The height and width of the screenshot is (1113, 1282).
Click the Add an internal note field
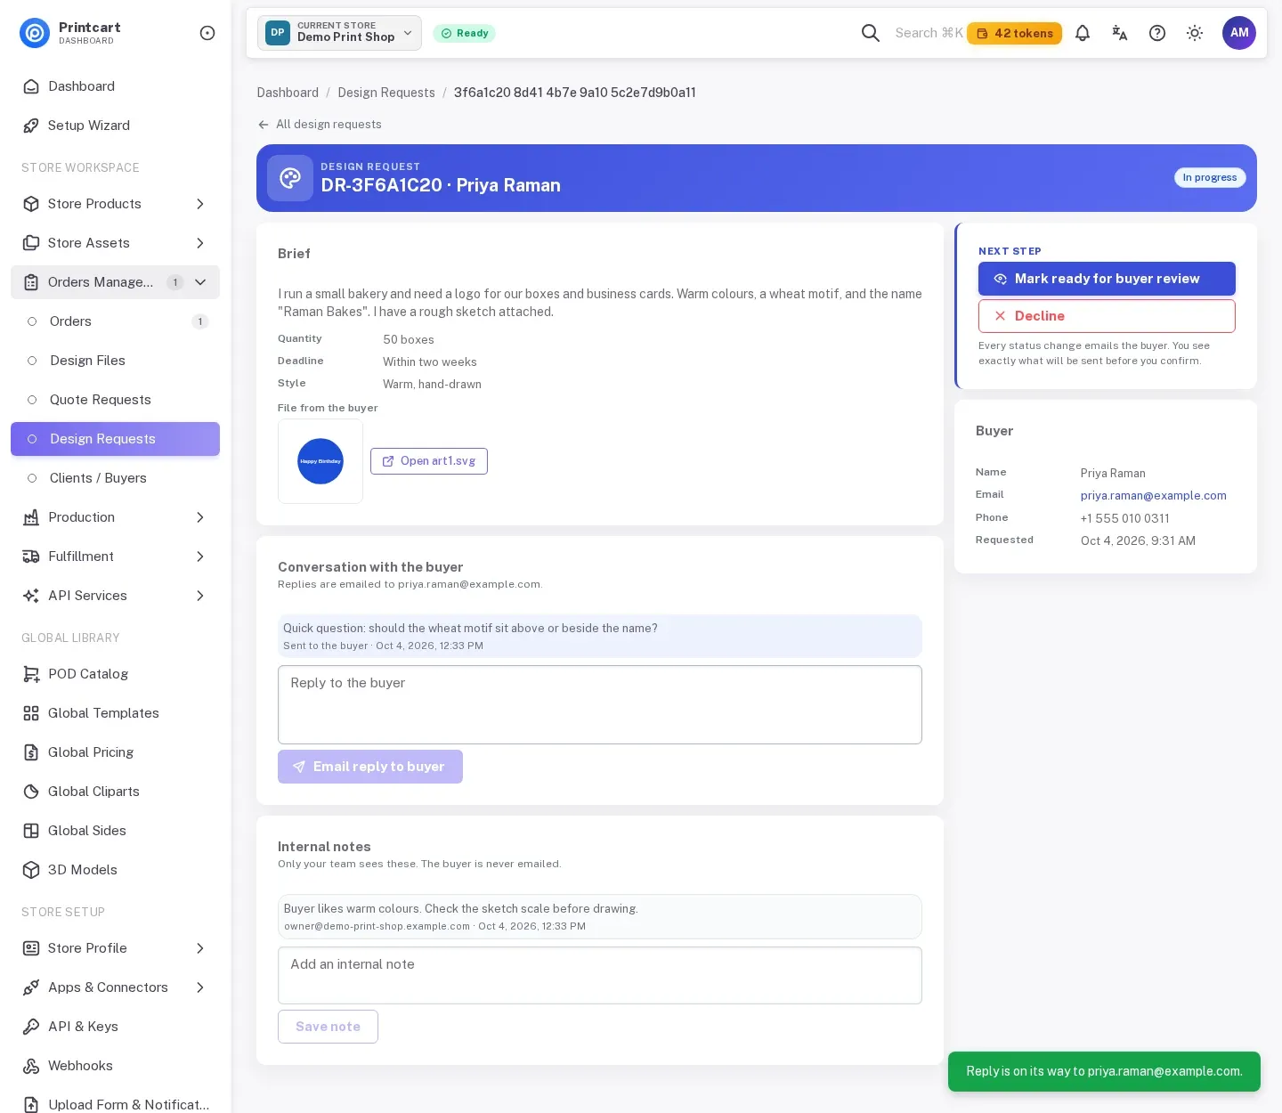tap(600, 975)
